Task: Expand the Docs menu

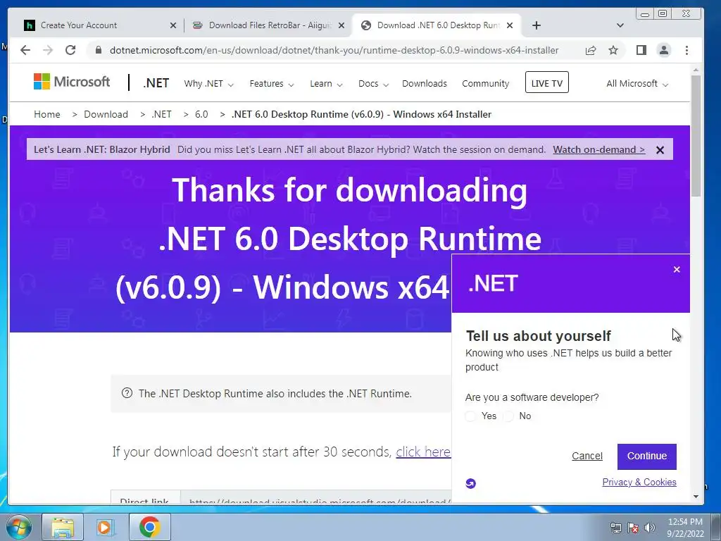Action: (373, 84)
